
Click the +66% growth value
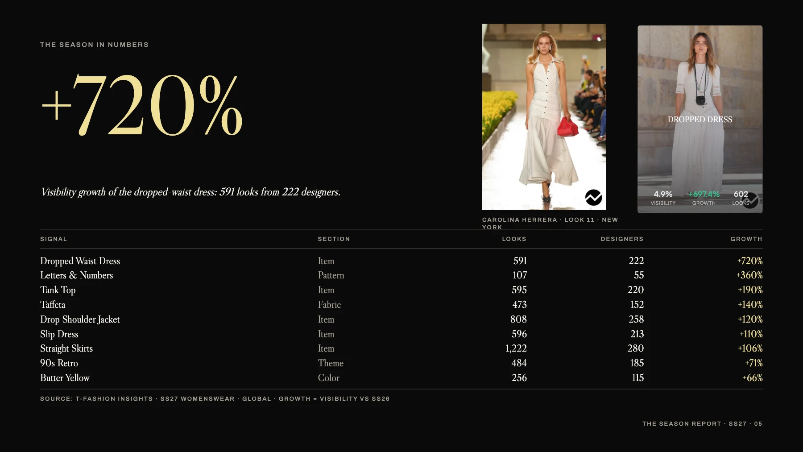point(753,378)
